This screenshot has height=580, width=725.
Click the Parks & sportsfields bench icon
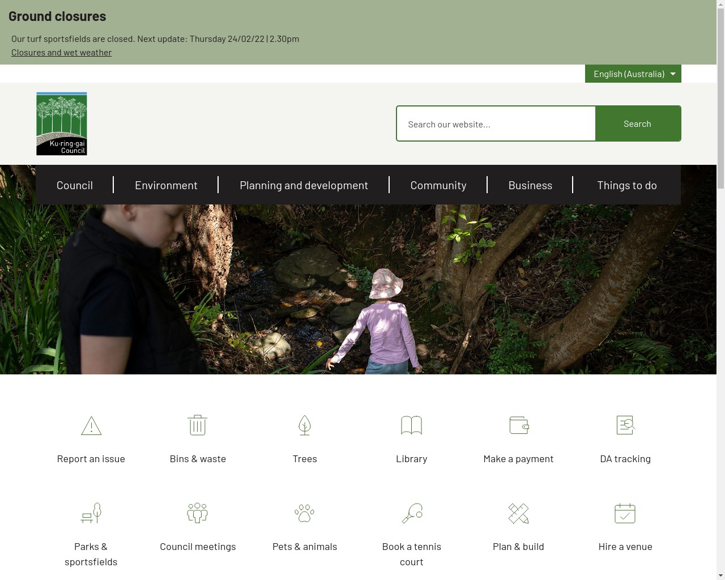[x=91, y=513]
